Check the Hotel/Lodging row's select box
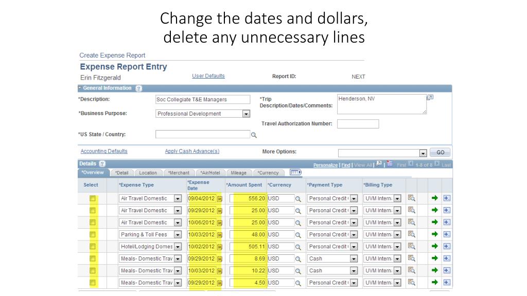Image resolution: width=527 pixels, height=296 pixels. (93, 246)
